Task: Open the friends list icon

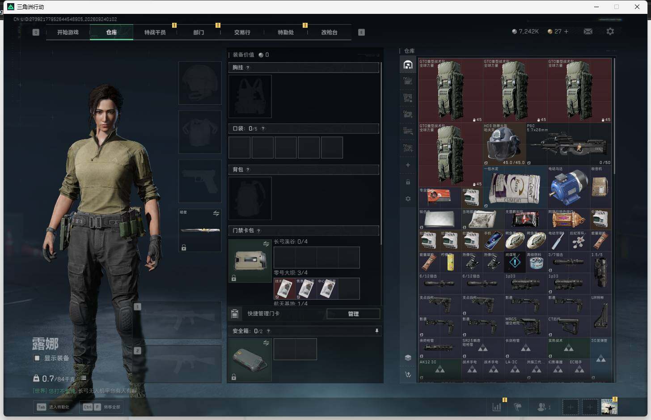Action: coord(544,407)
